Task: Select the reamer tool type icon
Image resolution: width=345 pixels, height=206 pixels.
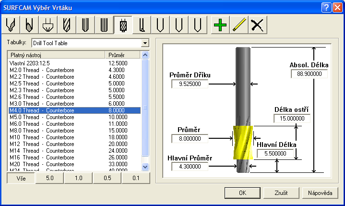Action: pos(104,25)
